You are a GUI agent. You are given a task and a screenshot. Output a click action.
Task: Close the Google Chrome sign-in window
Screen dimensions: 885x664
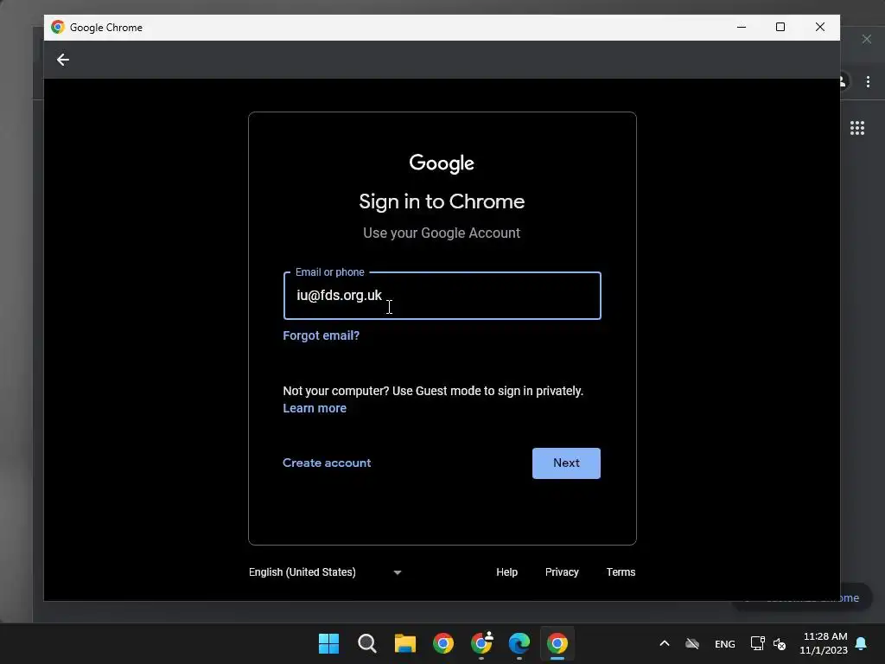(x=820, y=27)
